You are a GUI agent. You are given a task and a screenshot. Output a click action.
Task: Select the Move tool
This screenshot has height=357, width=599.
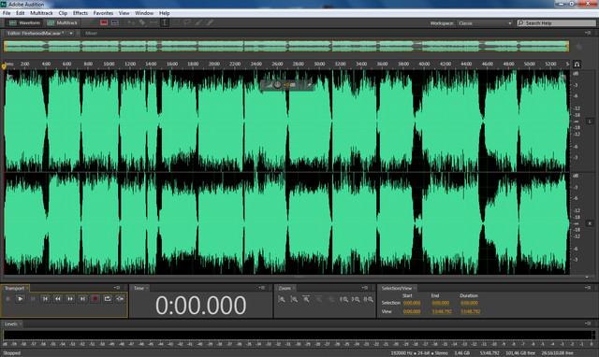tap(131, 22)
